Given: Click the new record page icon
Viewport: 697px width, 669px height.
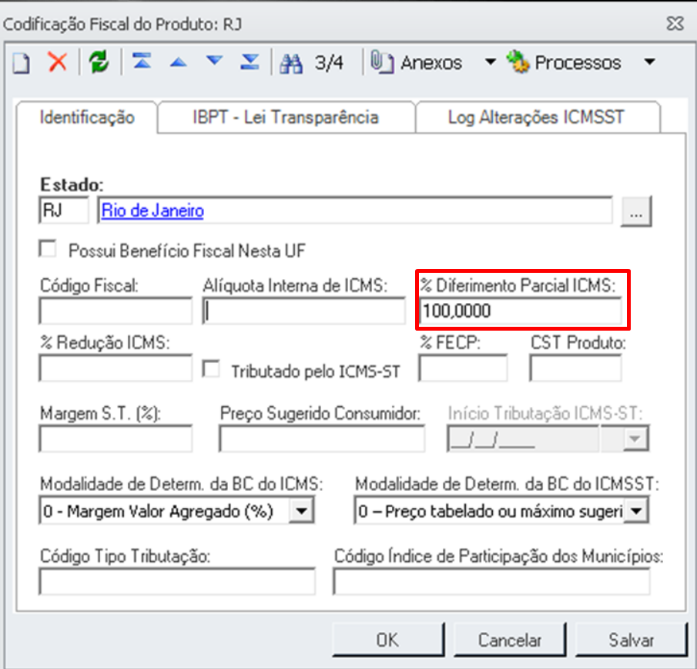Looking at the screenshot, I should (x=21, y=62).
